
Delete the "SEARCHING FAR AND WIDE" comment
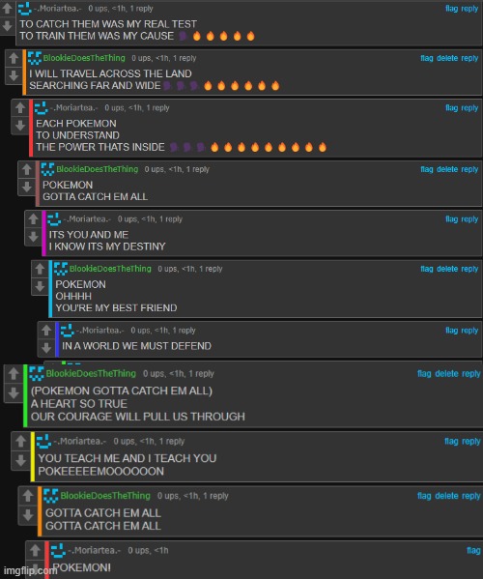click(447, 58)
